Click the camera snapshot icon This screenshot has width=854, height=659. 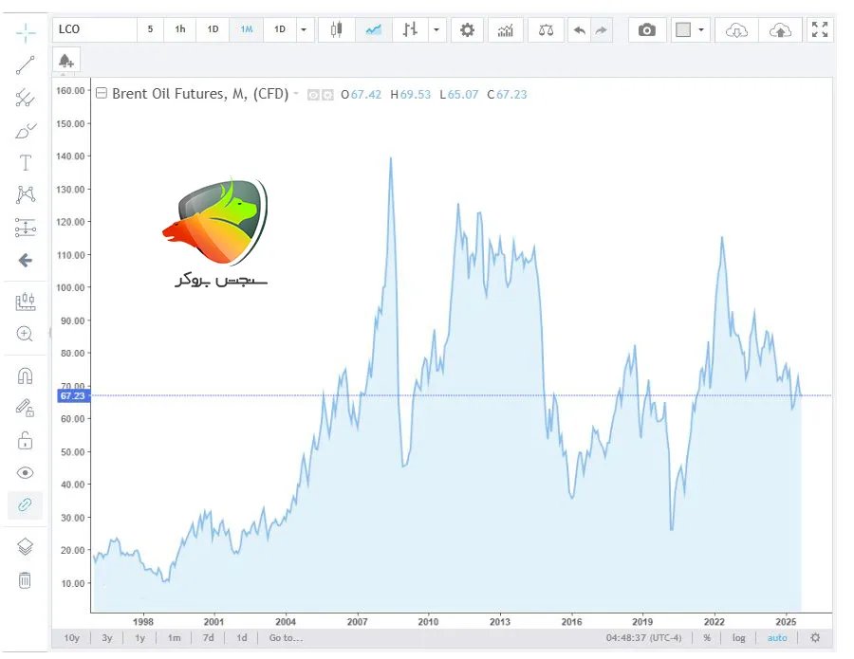tap(646, 29)
